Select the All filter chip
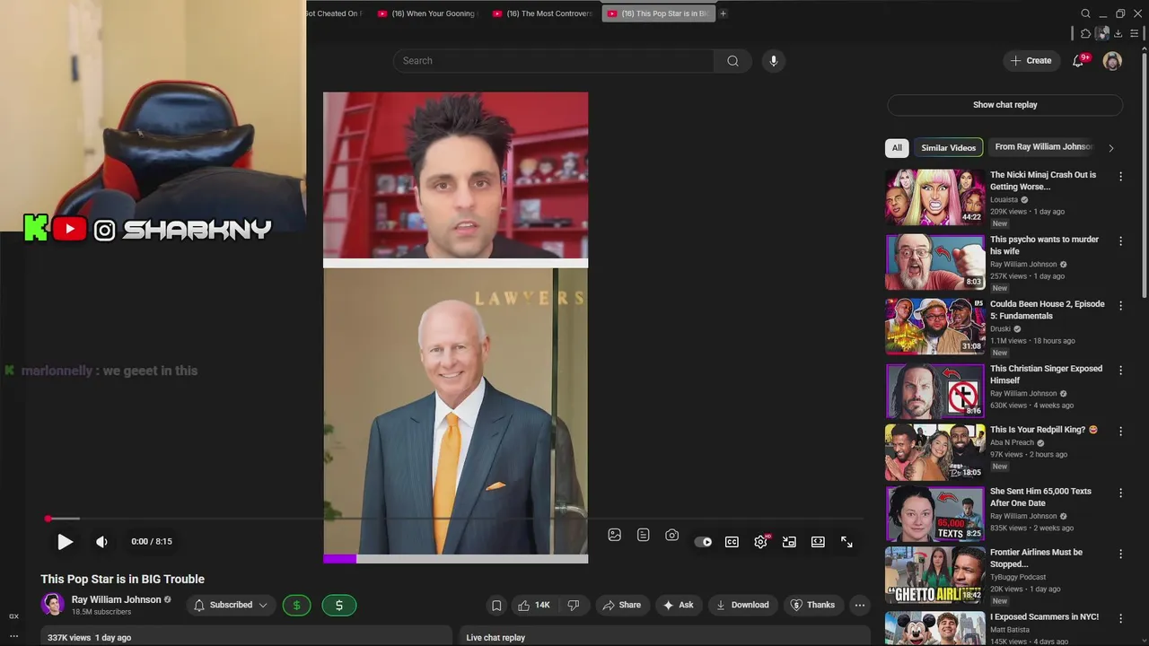This screenshot has width=1149, height=646. (x=897, y=148)
